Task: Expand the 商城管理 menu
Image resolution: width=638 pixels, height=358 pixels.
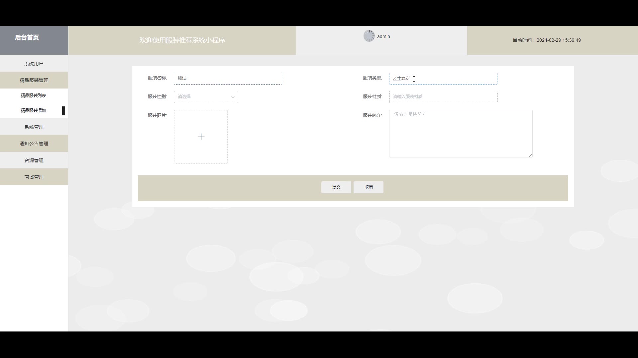Action: [34, 177]
